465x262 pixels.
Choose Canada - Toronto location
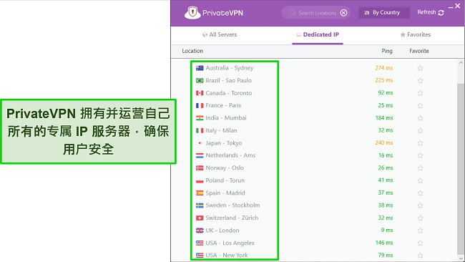[229, 93]
